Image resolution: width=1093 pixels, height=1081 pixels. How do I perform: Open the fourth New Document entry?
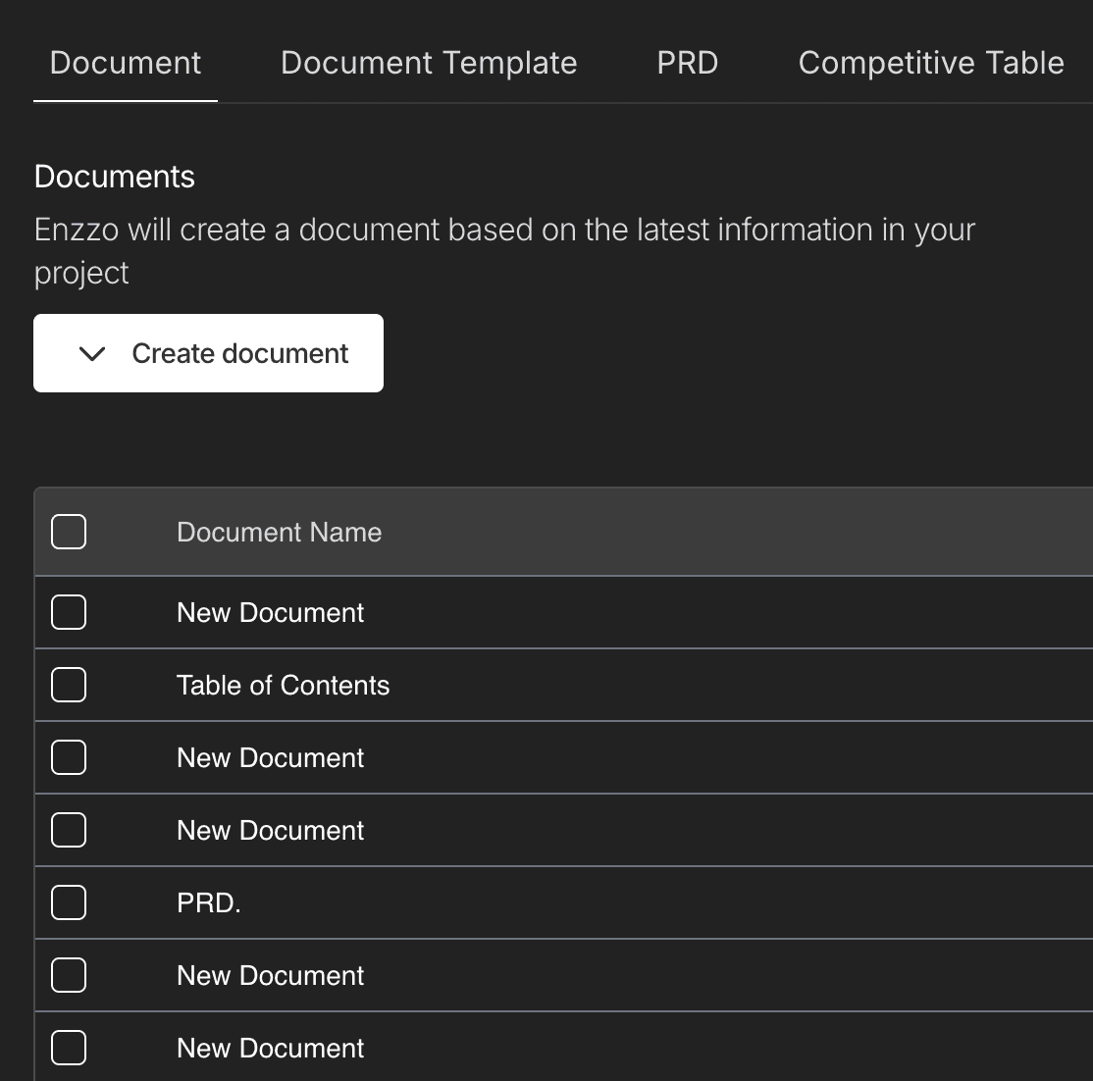(x=270, y=975)
